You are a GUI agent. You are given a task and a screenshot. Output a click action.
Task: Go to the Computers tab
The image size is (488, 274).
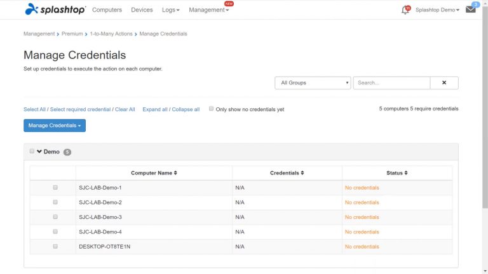(x=107, y=10)
